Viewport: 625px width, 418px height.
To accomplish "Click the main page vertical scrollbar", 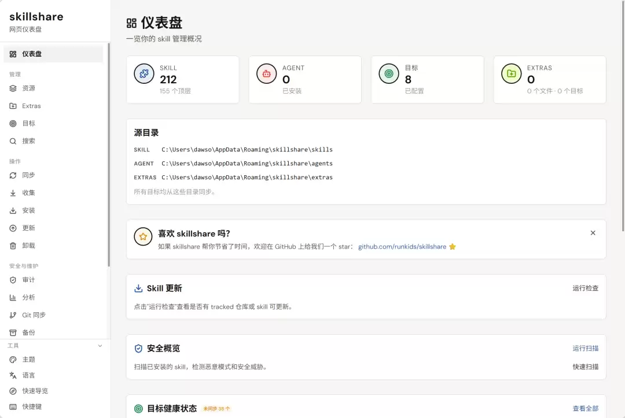I will (x=623, y=116).
